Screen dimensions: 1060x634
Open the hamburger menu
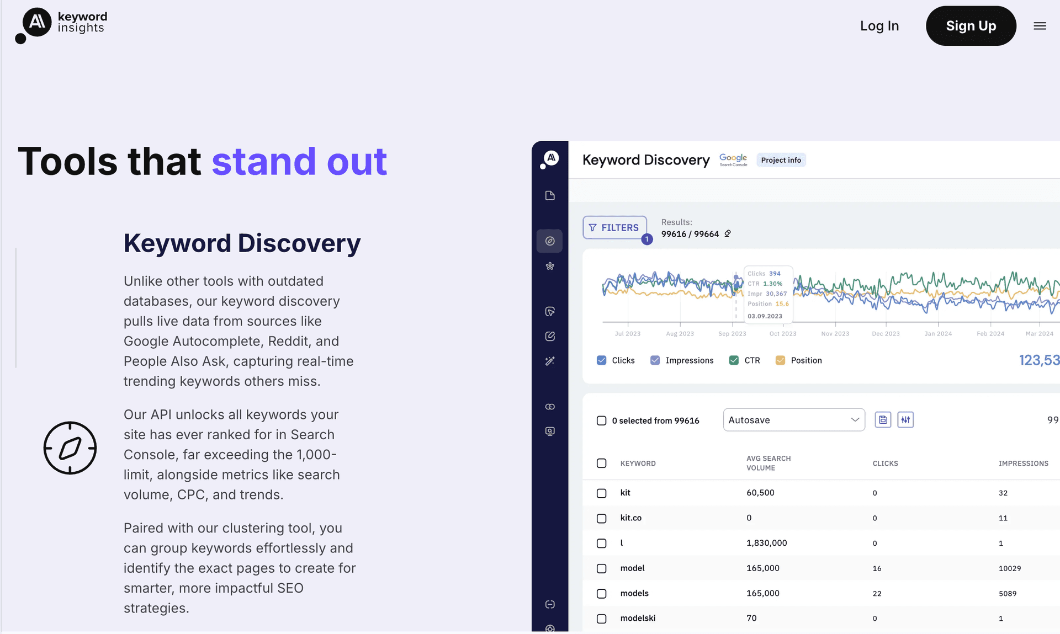[x=1040, y=26]
